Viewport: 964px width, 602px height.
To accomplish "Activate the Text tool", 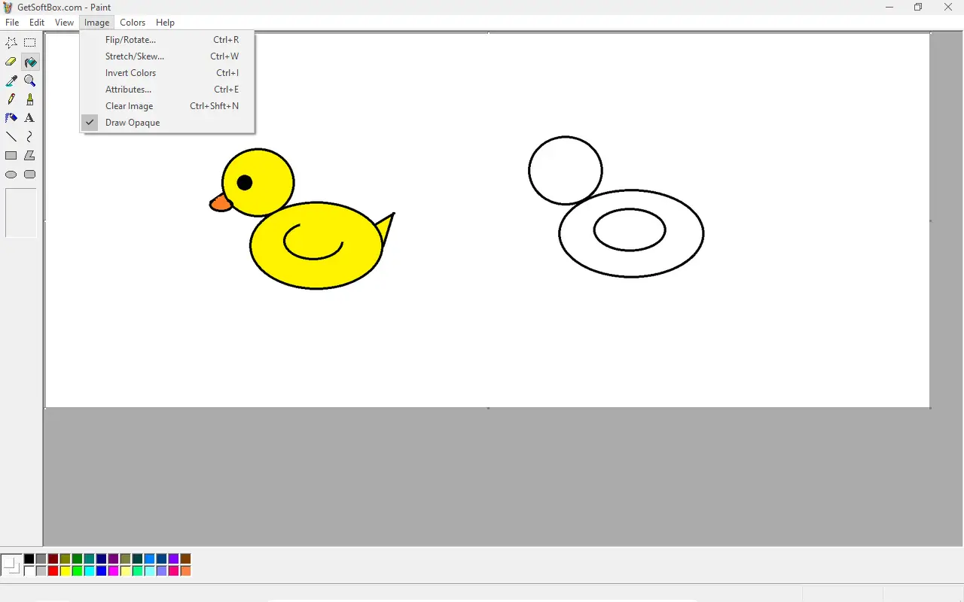I will (x=30, y=118).
